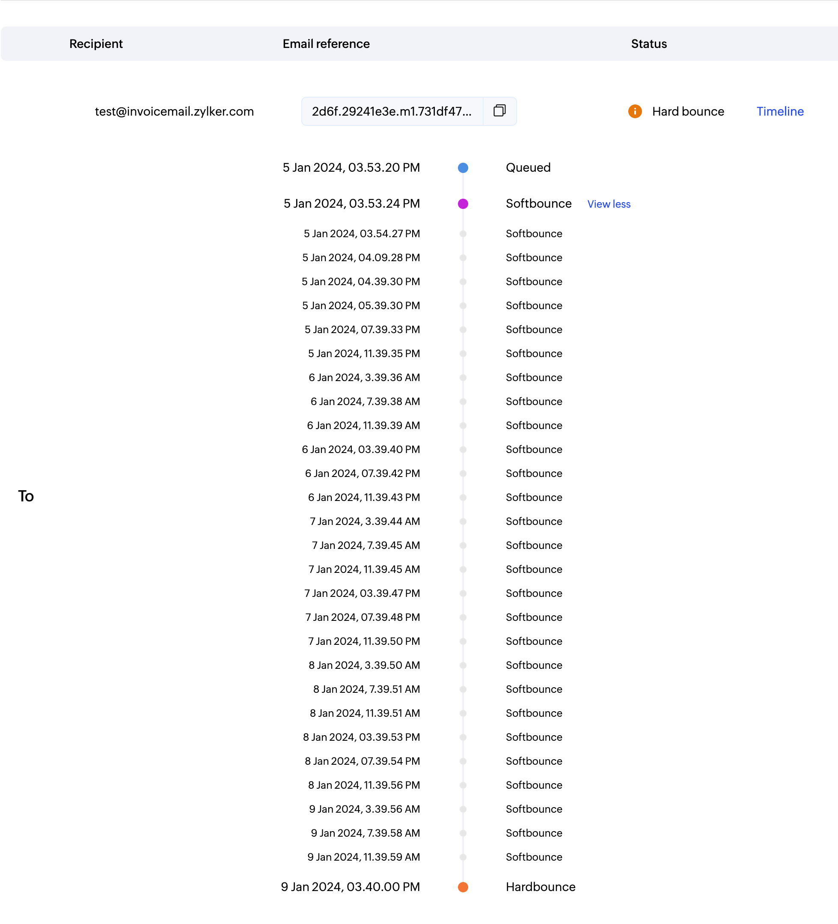Click the Queued event label
838x924 pixels.
[x=528, y=168]
